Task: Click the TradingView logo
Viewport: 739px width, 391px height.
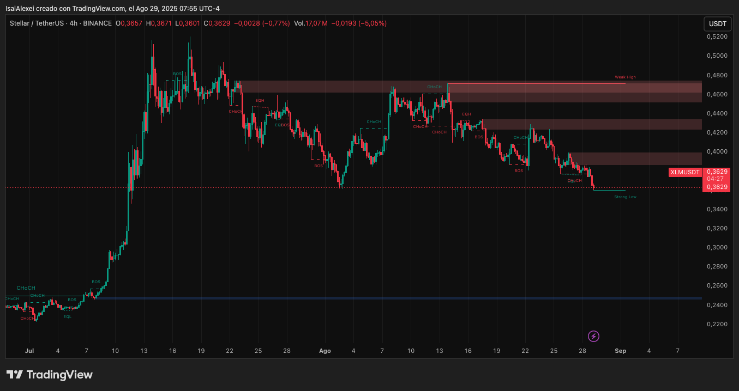Action: [x=50, y=375]
